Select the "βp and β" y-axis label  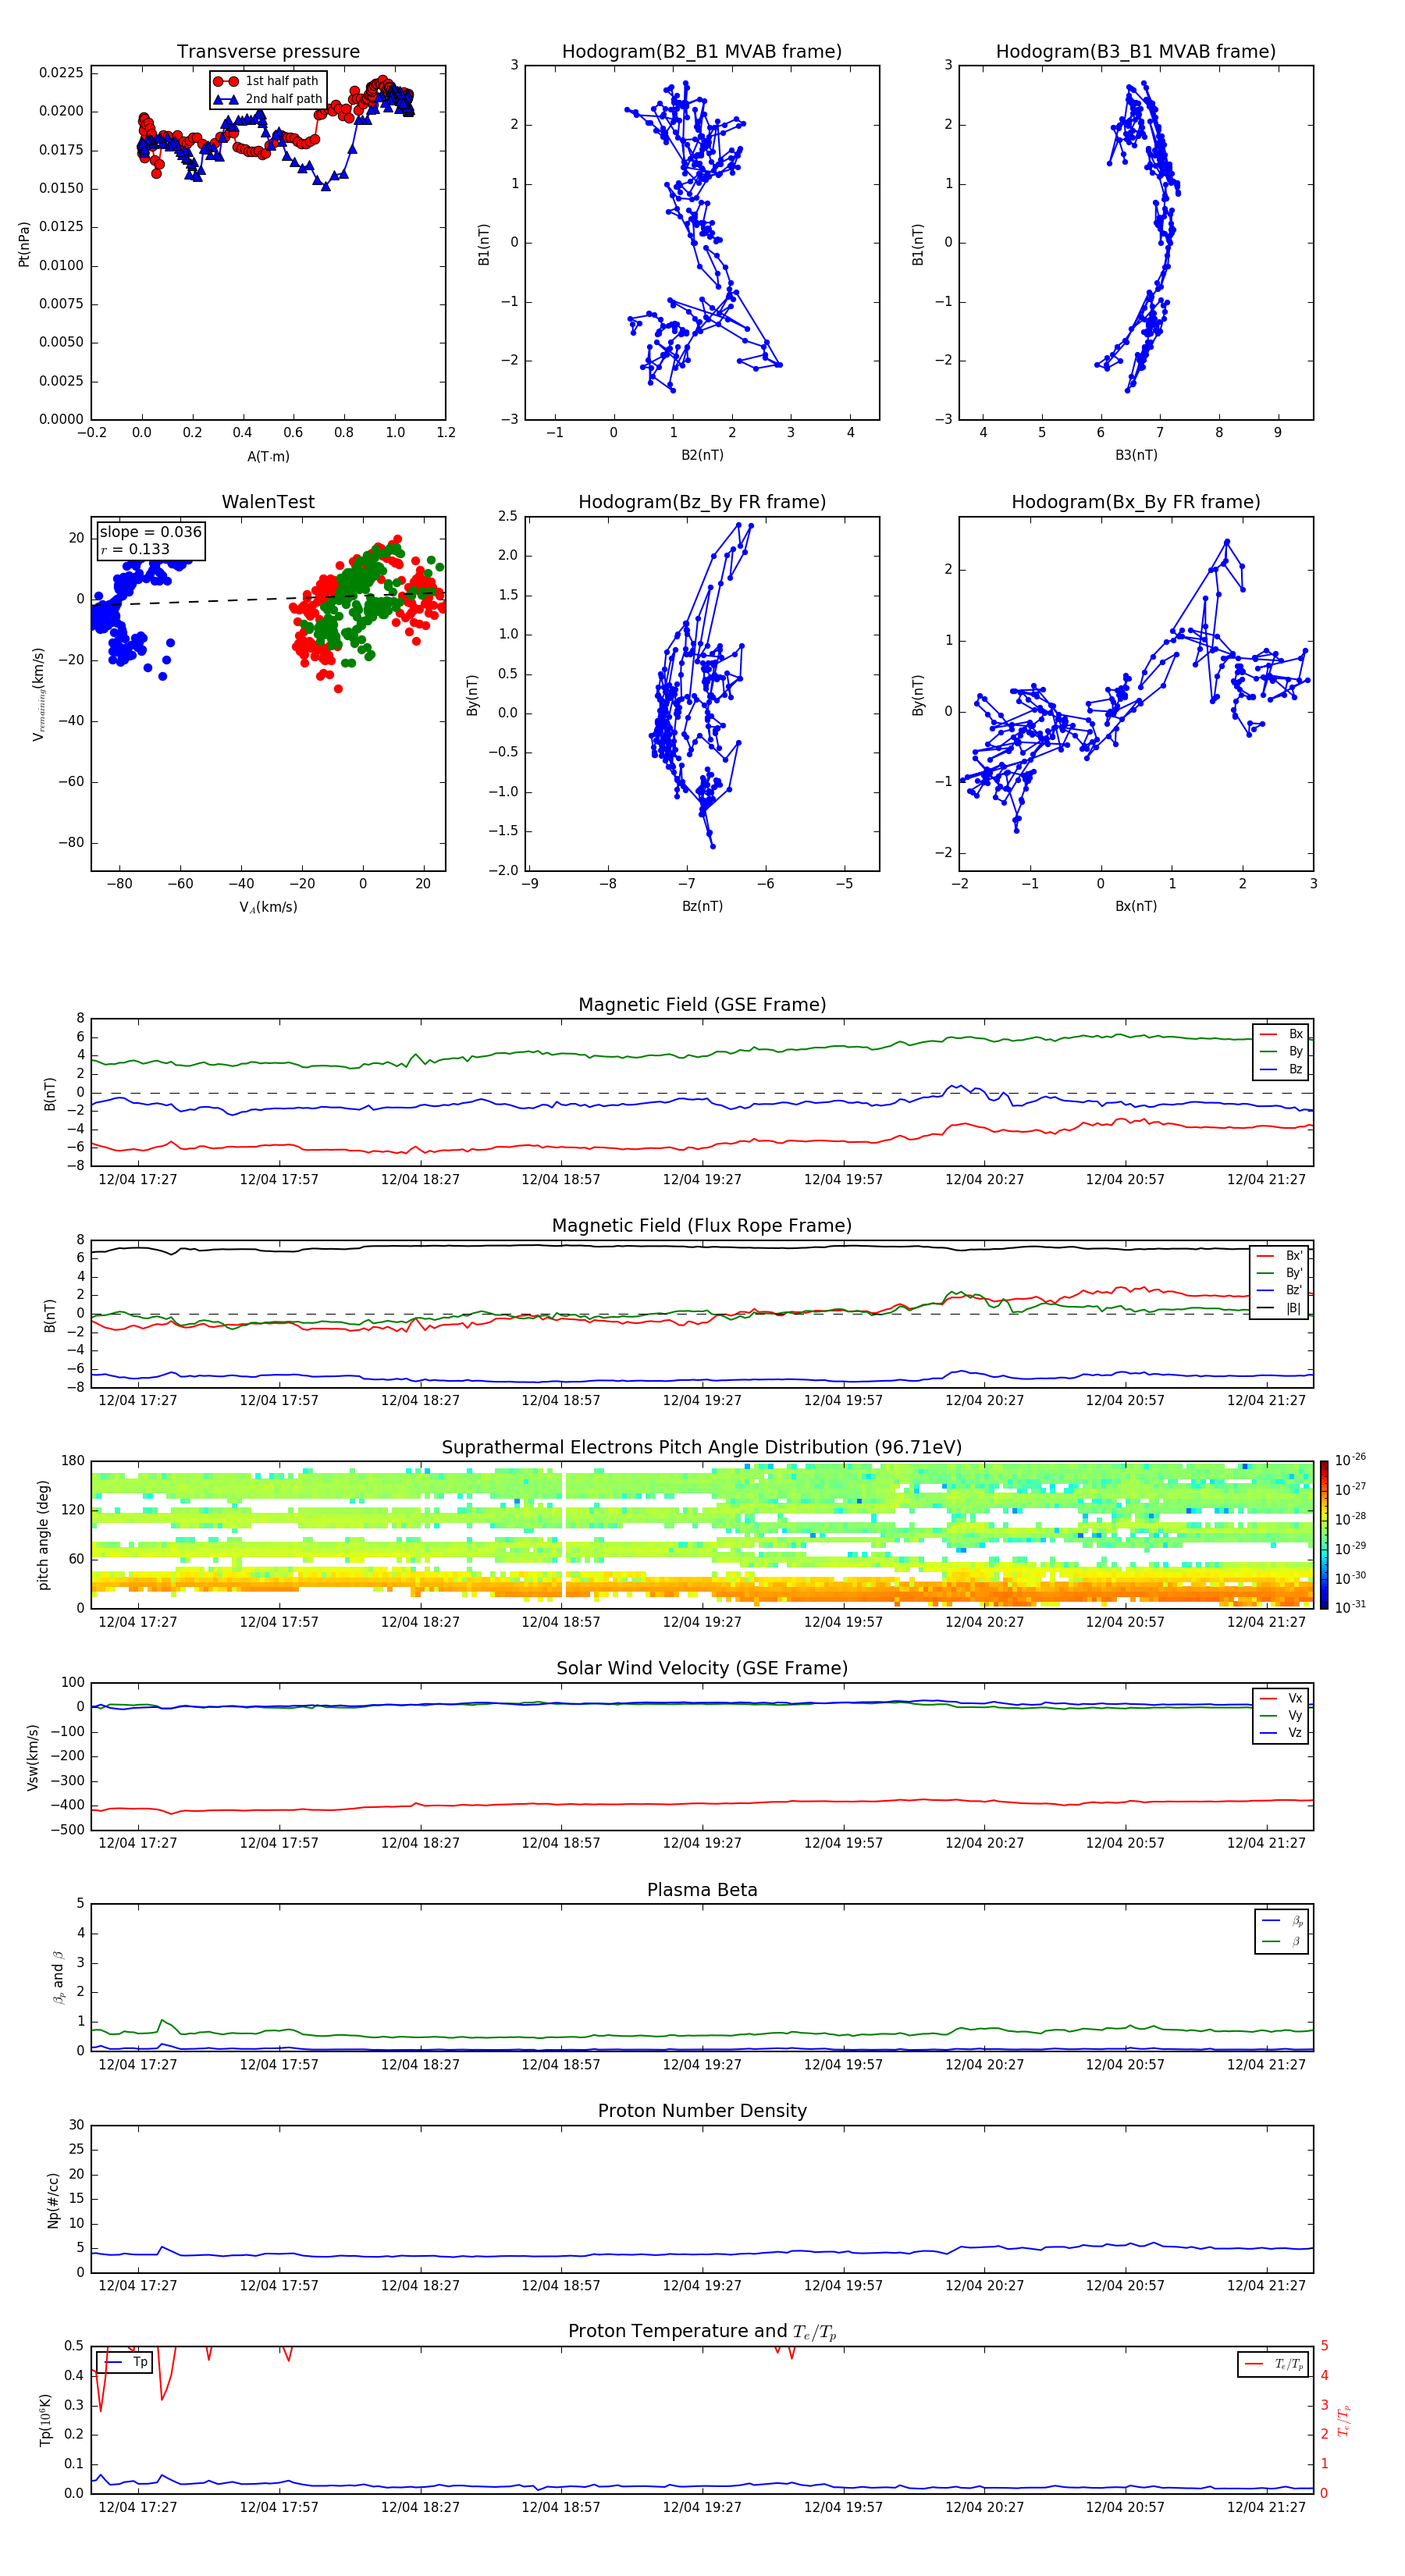coord(58,1977)
